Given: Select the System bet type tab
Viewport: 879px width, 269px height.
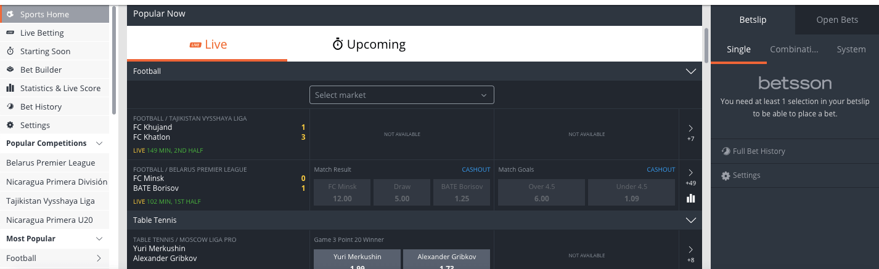Looking at the screenshot, I should pos(851,49).
